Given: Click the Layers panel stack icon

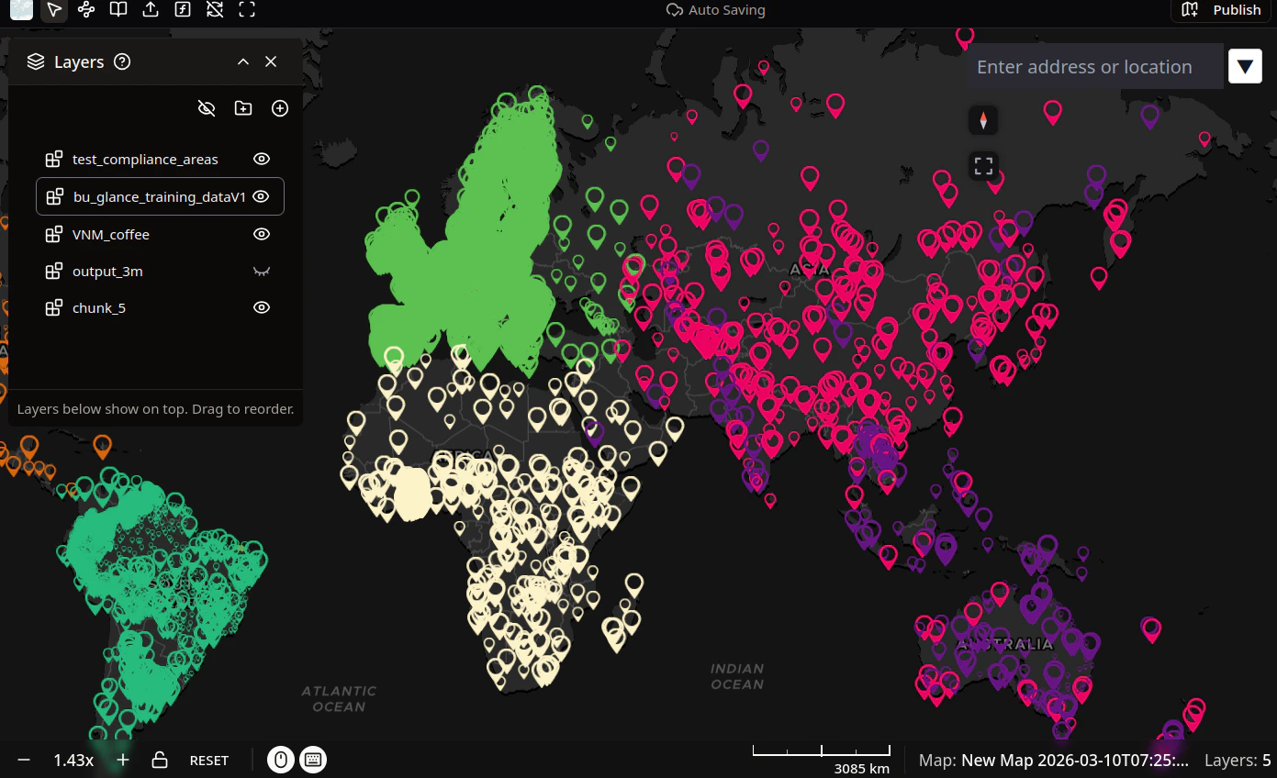Looking at the screenshot, I should click(36, 61).
